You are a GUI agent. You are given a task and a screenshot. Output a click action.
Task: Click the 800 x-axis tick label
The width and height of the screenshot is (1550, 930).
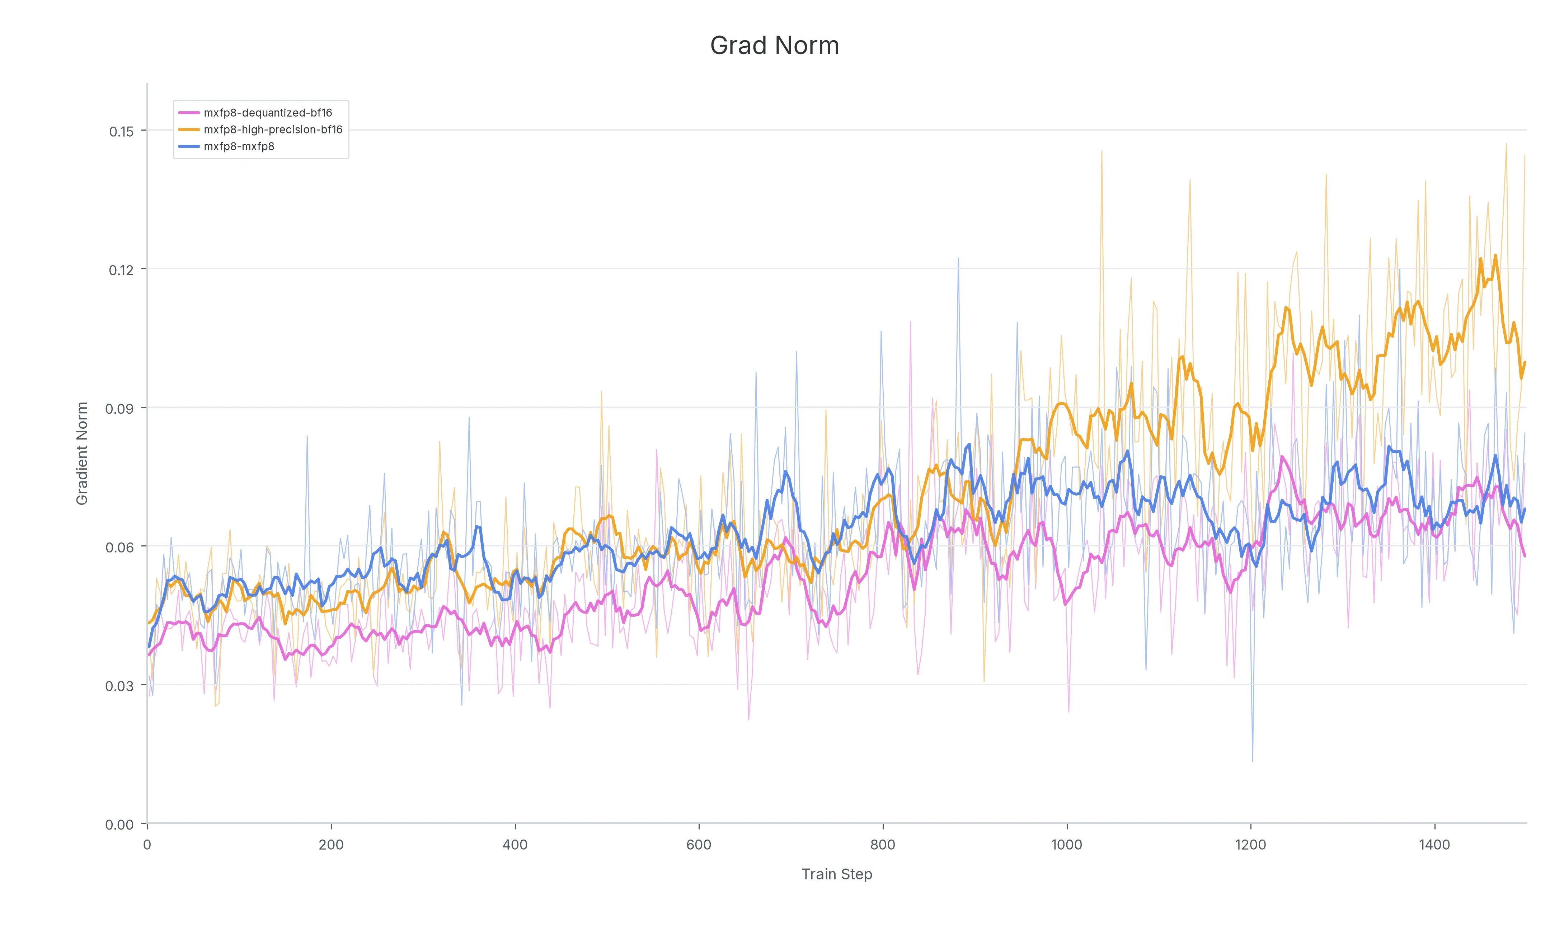point(883,845)
